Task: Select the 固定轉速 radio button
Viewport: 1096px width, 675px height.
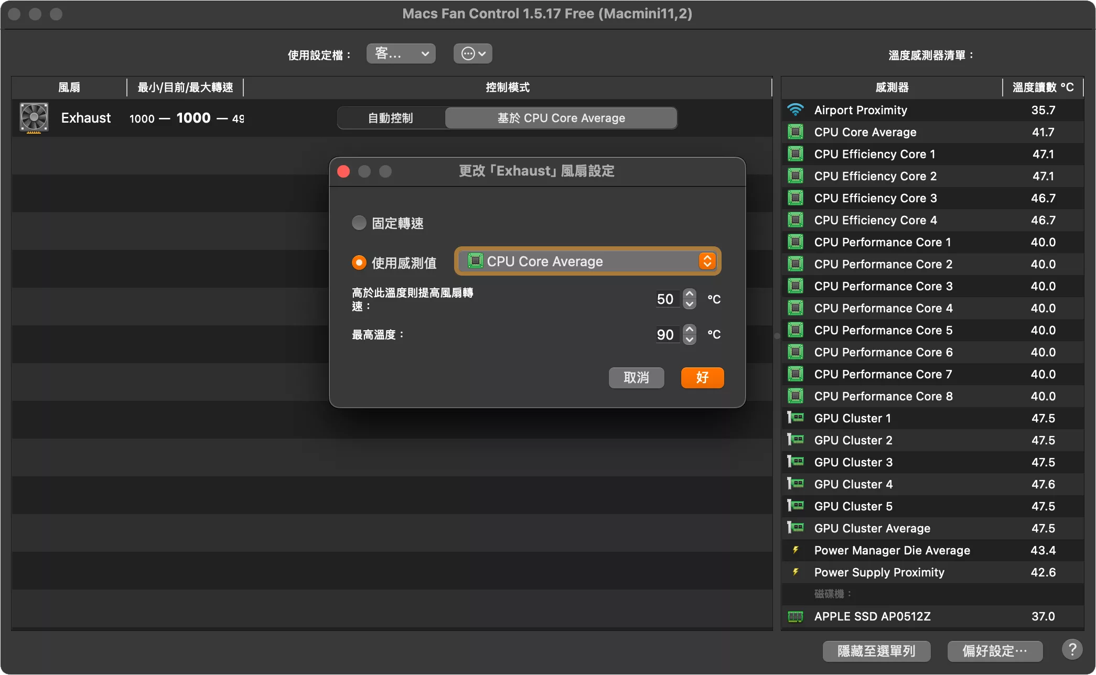Action: 359,223
